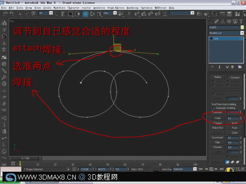Screen dimensions: 246x184
Task: Open the Schematic View icon
Action: (229, 14)
